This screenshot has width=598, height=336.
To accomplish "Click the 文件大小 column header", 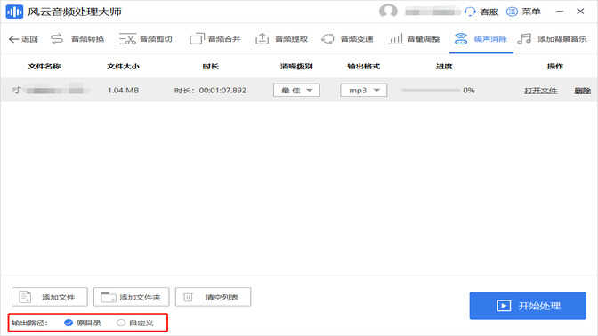I will 123,67.
